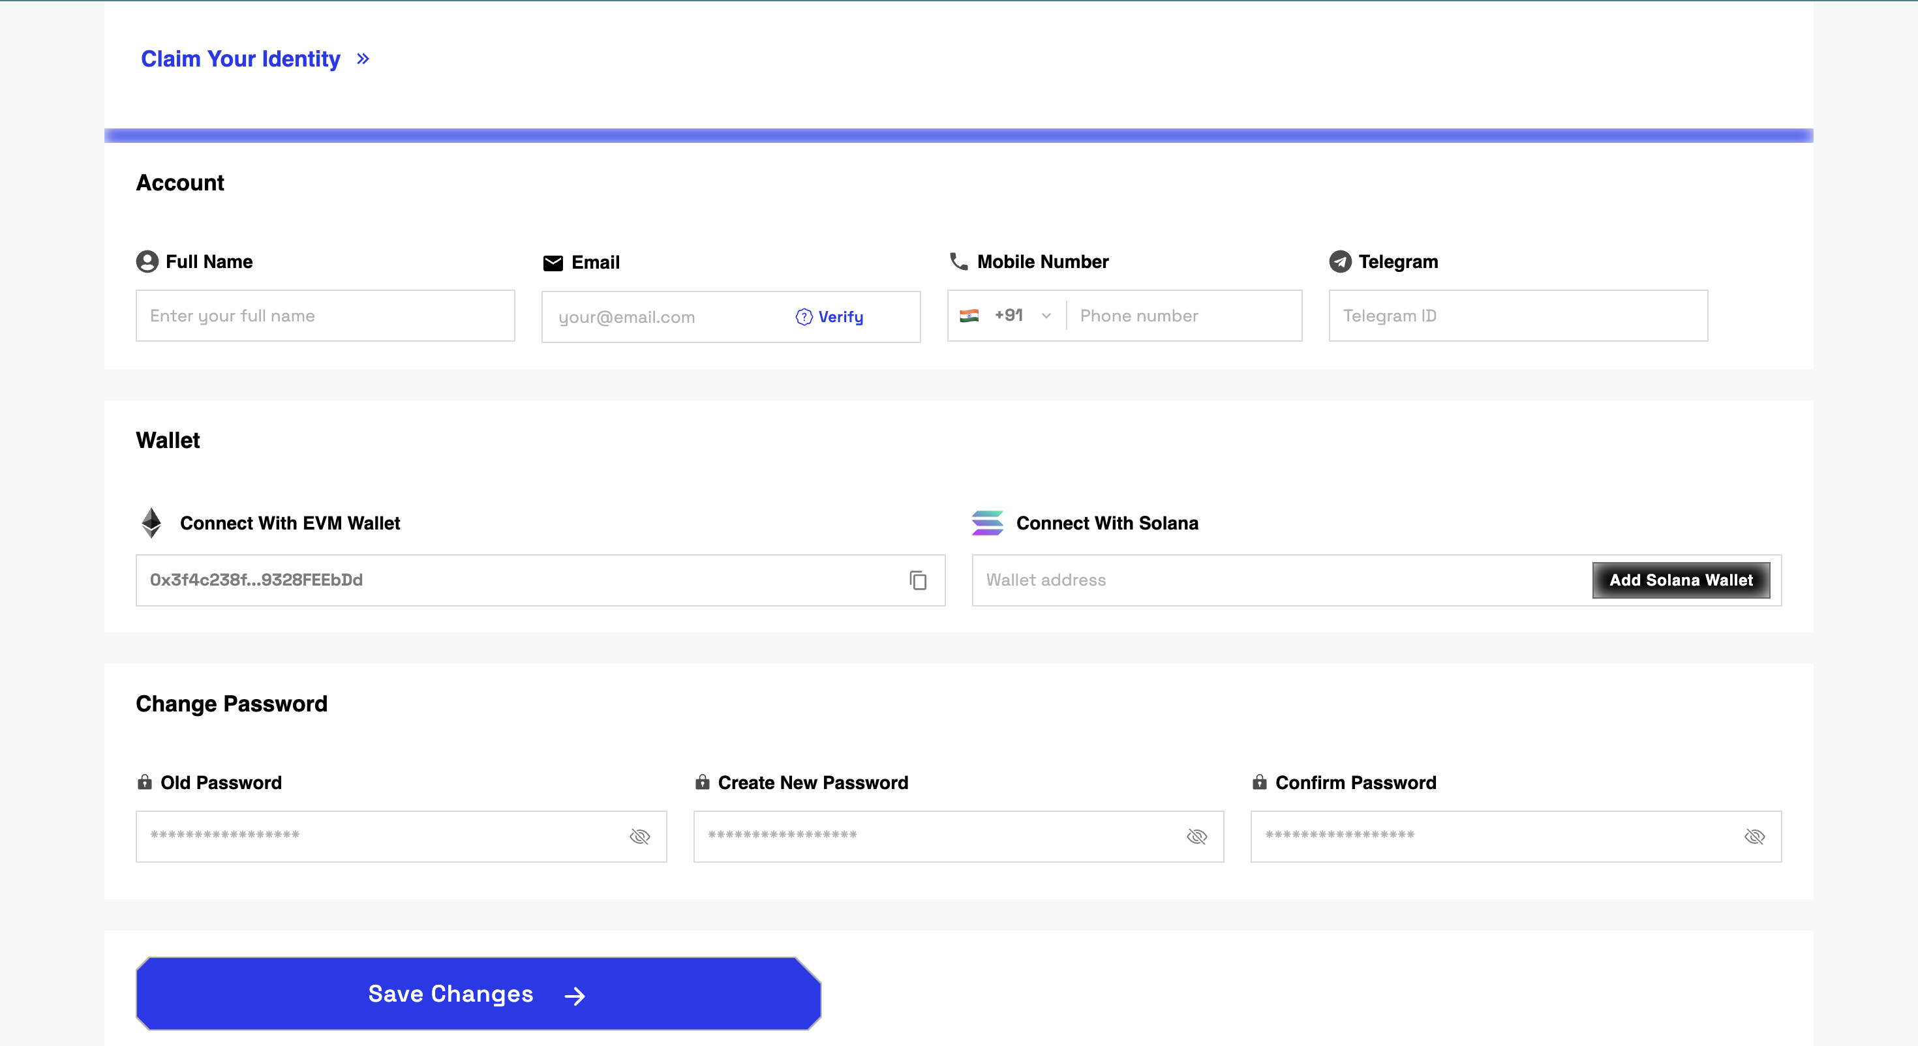Copy the EVM wallet address icon
The image size is (1918, 1046).
click(917, 580)
